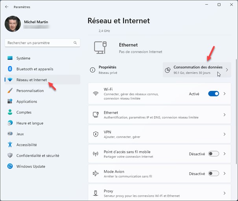Screen dimensions: 238x201
Task: Expand the Proxy row chevron
Action: click(x=225, y=193)
